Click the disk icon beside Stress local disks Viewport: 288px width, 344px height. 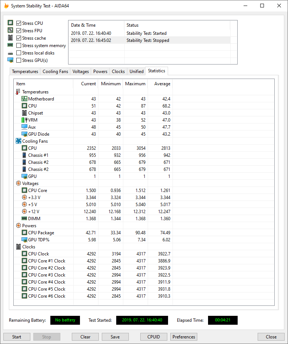(10, 53)
